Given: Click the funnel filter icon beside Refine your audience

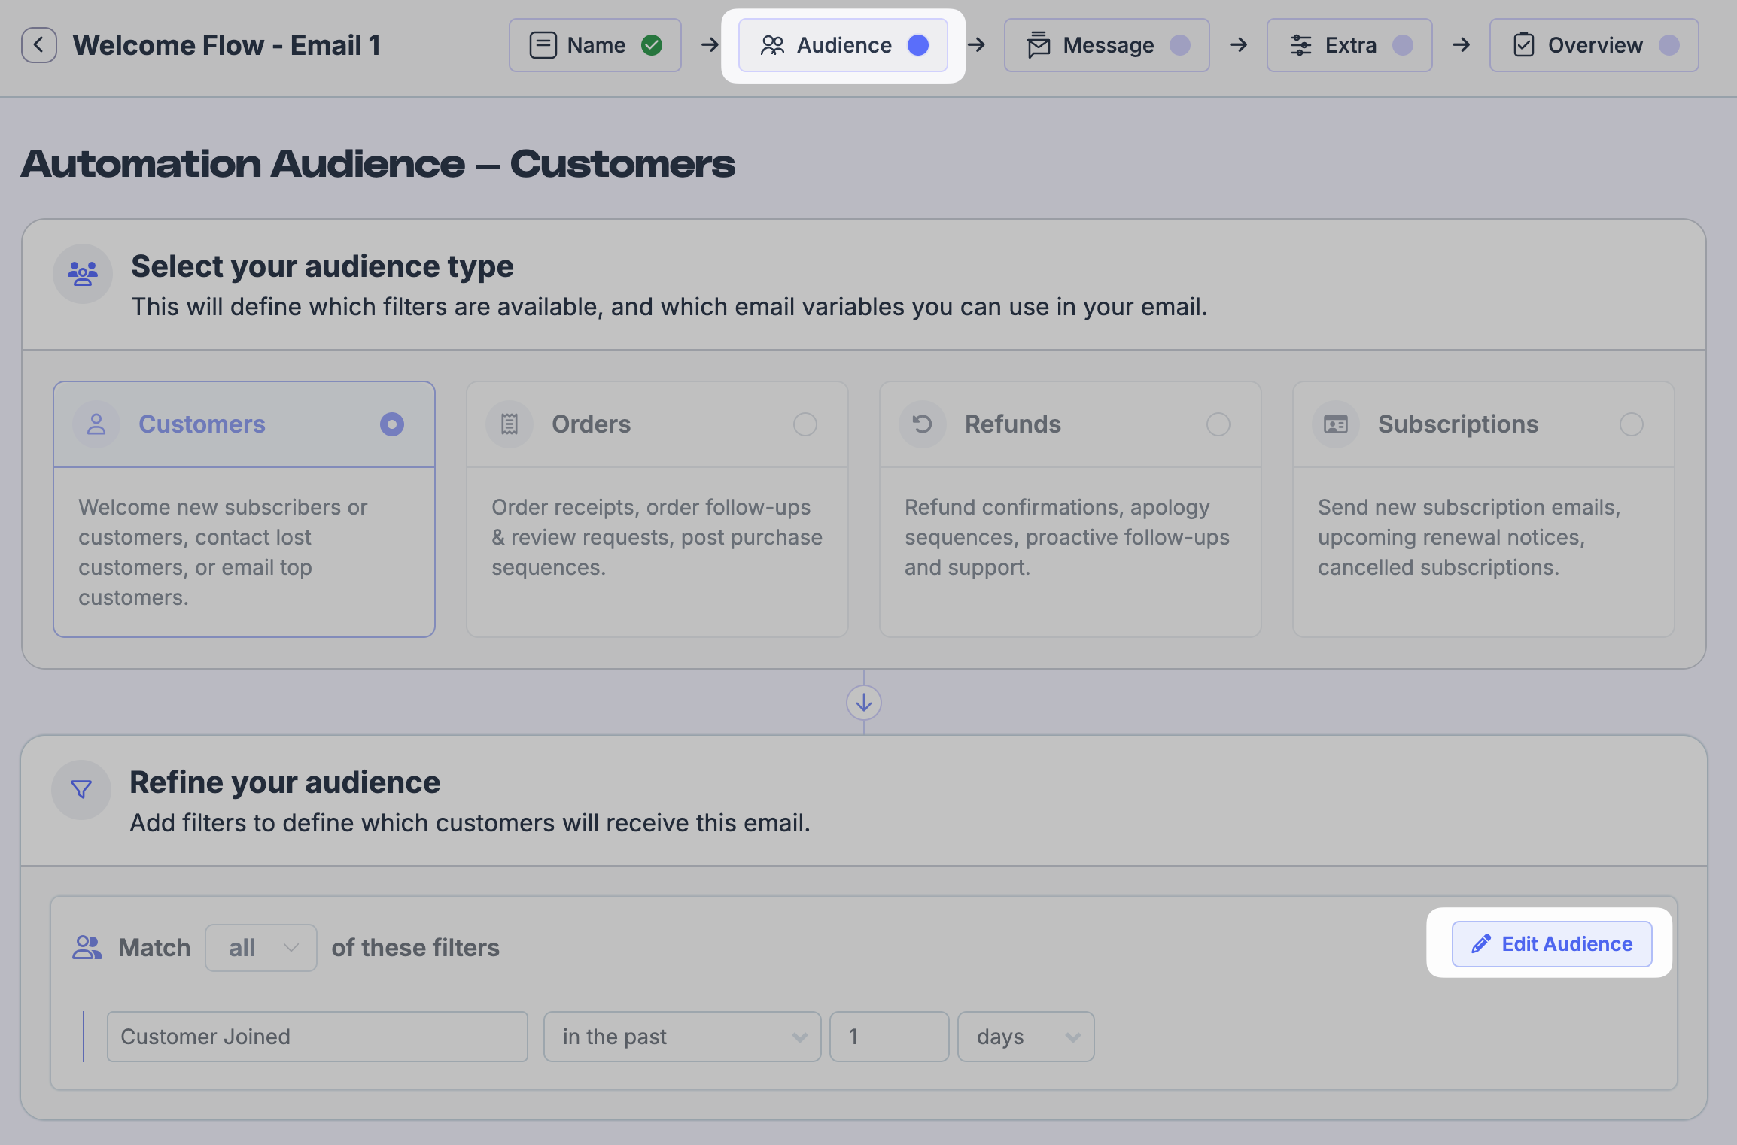Looking at the screenshot, I should [x=81, y=789].
